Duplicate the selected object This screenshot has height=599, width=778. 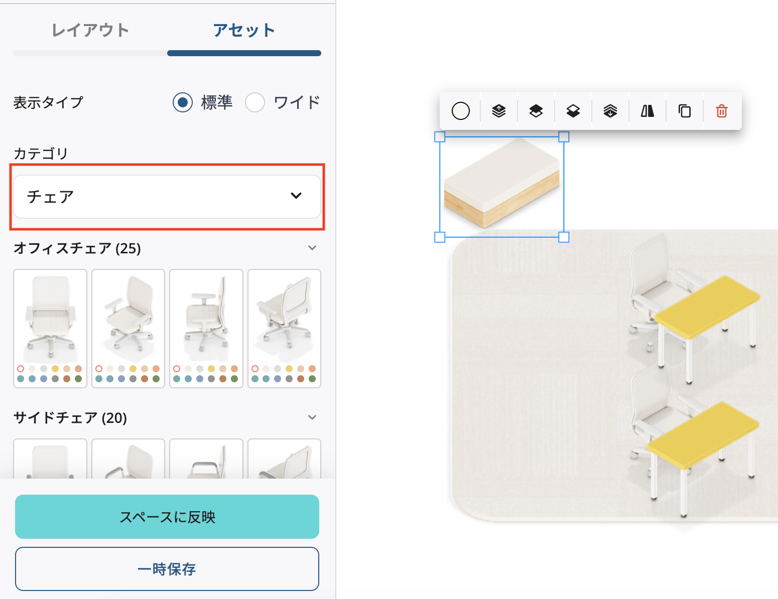click(x=684, y=111)
